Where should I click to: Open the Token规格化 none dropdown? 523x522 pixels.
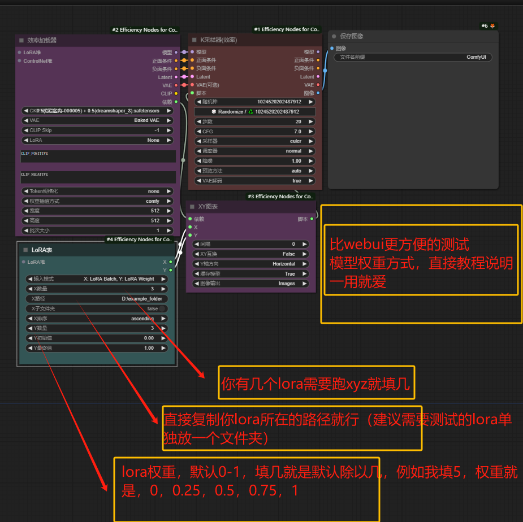(x=97, y=192)
